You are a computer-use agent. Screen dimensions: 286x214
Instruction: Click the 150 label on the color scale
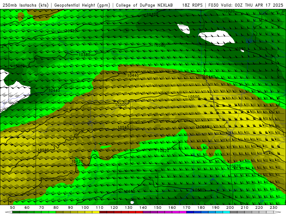pos(157,208)
